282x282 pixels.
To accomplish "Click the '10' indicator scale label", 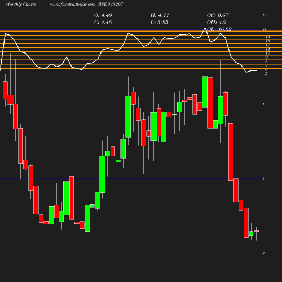I will tap(268, 53).
